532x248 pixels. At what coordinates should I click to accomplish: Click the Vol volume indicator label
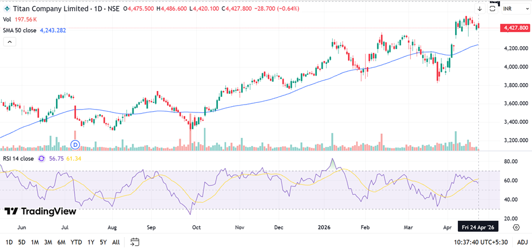pos(7,19)
